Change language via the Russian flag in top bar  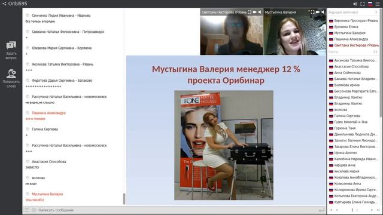tap(370, 4)
